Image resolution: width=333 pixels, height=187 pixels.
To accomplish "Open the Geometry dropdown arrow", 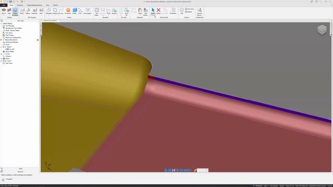I will 49,15.
